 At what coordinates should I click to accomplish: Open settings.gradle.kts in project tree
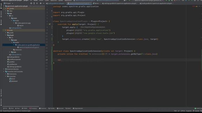tap(14, 67)
